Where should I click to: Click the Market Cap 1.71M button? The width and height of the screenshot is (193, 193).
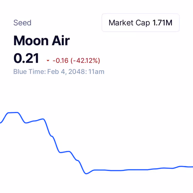pyautogui.click(x=141, y=23)
